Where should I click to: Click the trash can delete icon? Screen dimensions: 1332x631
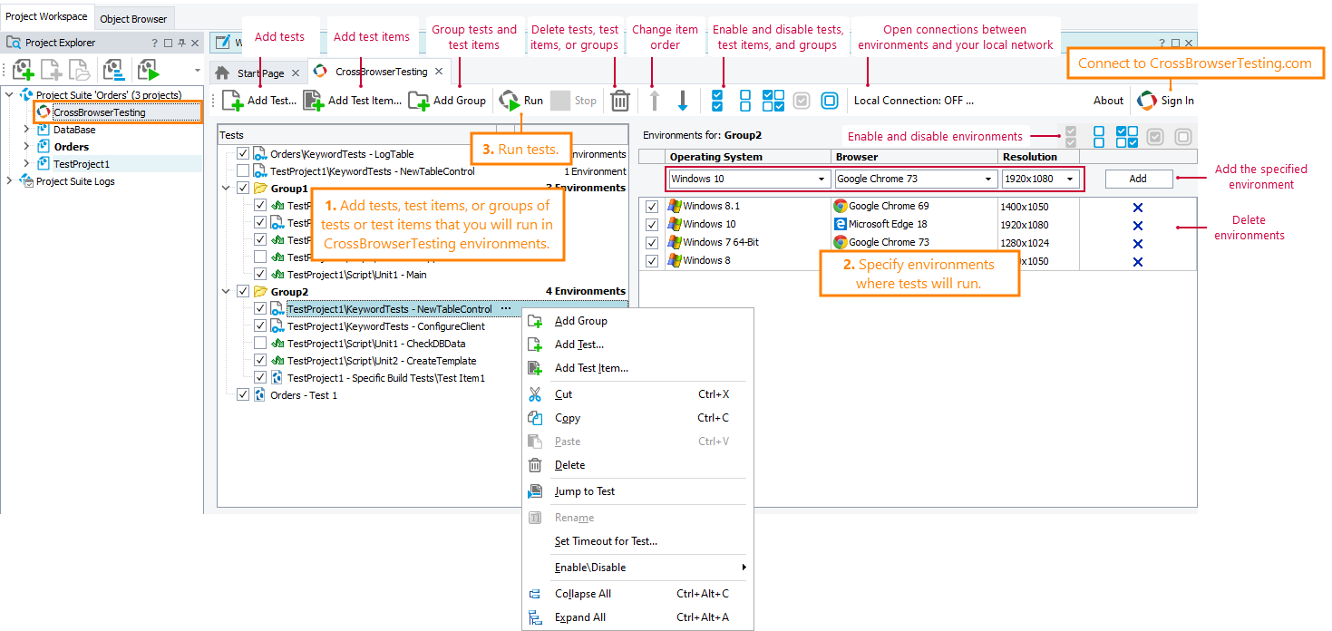coord(620,101)
